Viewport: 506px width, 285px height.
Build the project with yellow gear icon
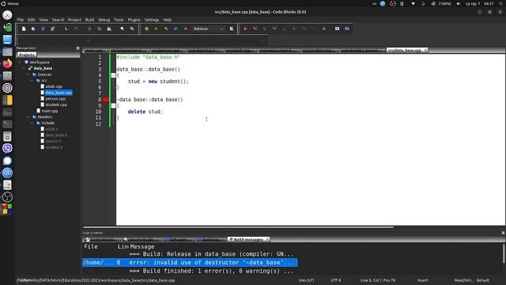[146, 28]
